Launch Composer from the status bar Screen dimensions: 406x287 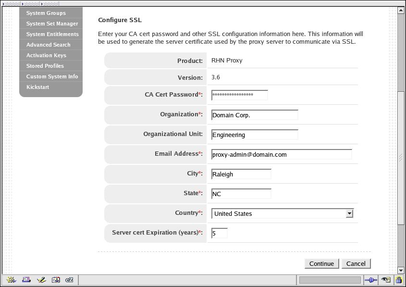tap(41, 280)
